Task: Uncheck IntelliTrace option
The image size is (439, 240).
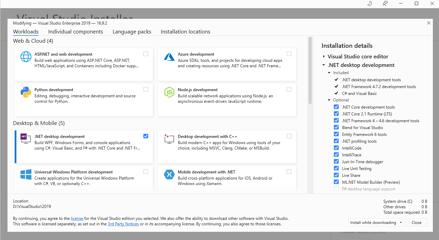Action: pyautogui.click(x=336, y=155)
